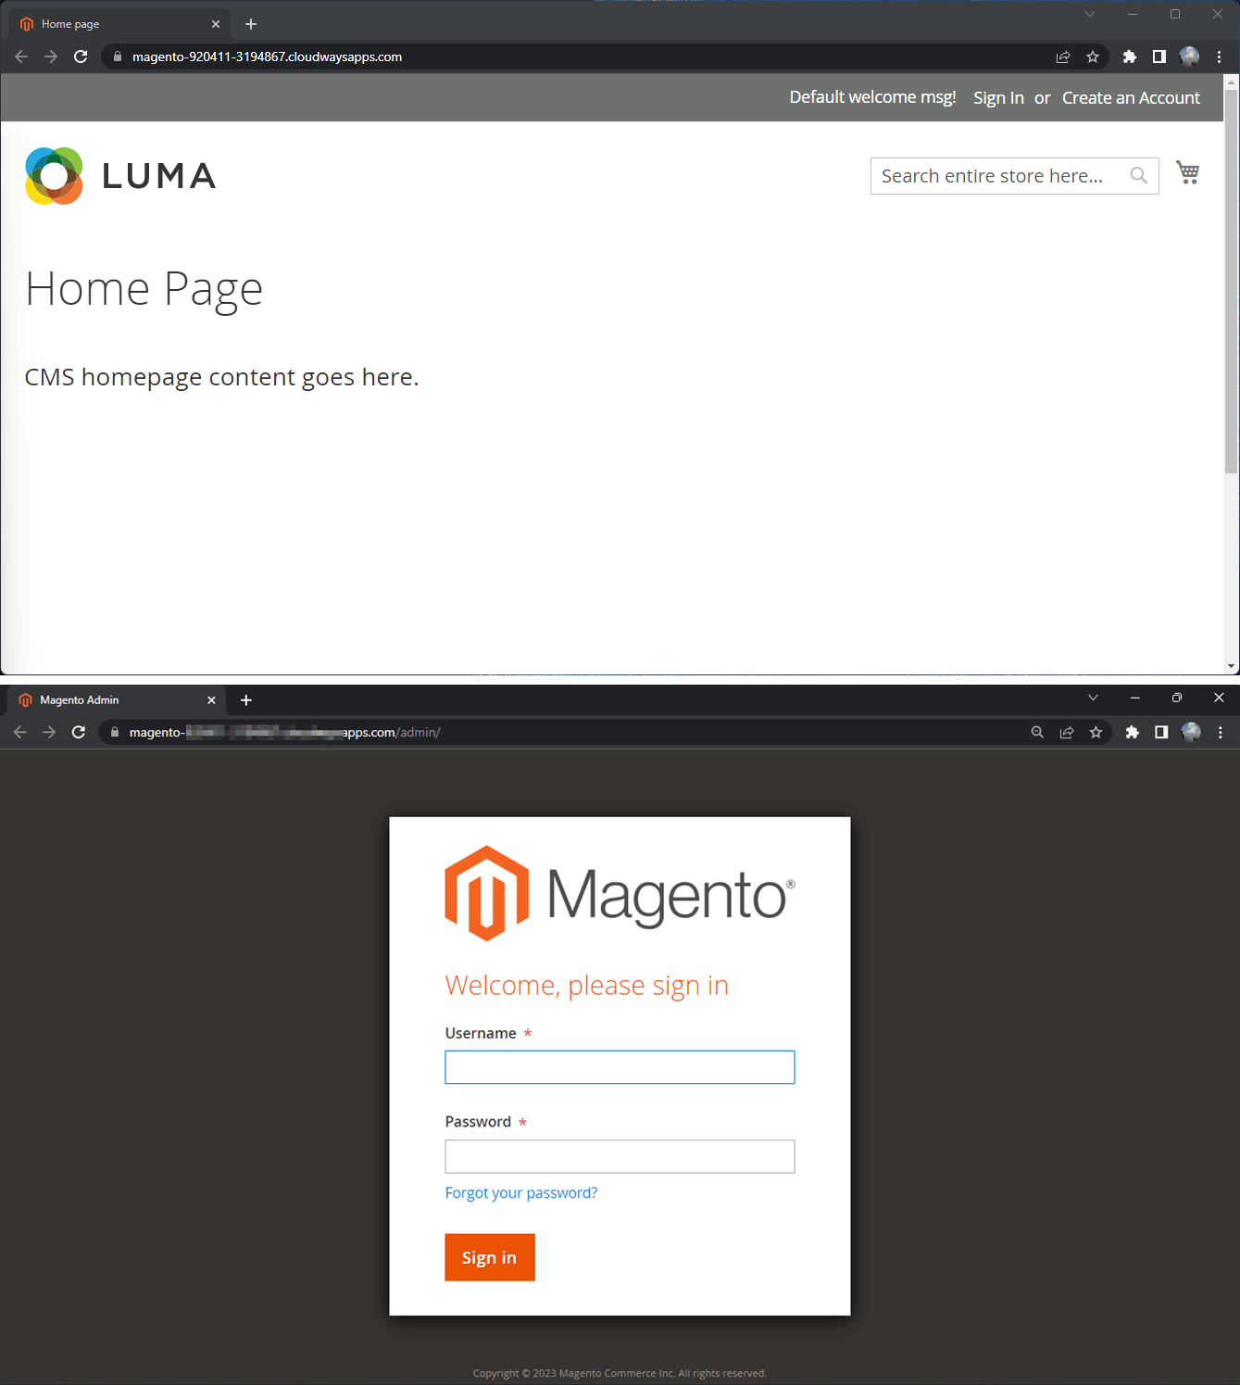The height and width of the screenshot is (1385, 1240).
Task: Open profile avatar in top browser window
Action: [x=1189, y=57]
